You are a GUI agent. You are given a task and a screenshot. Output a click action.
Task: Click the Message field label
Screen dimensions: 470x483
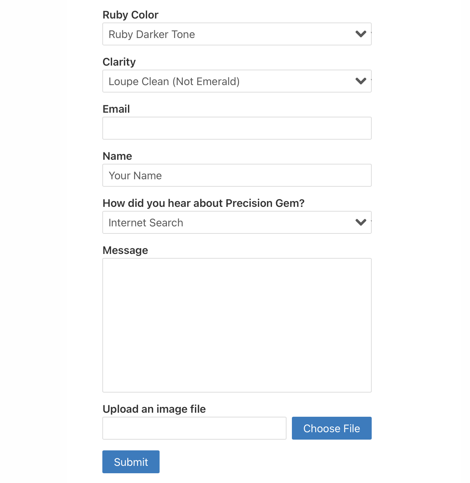[x=125, y=250]
